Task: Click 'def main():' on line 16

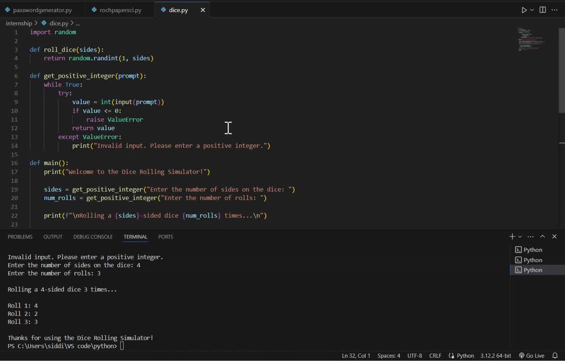Action: [49, 163]
